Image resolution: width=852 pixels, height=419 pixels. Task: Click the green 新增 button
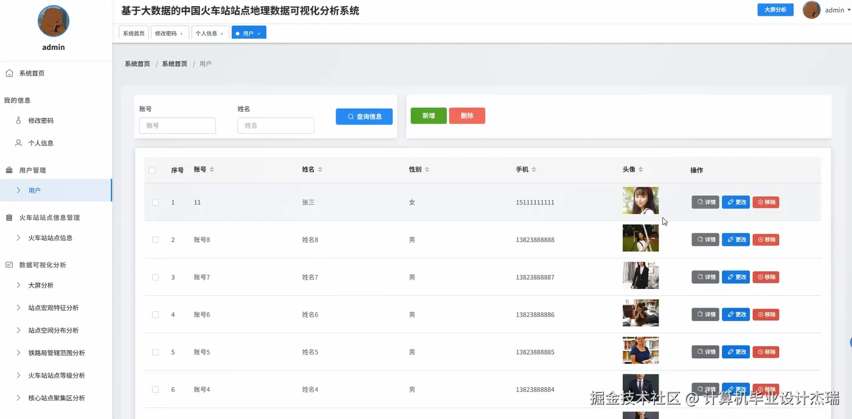[x=429, y=116]
